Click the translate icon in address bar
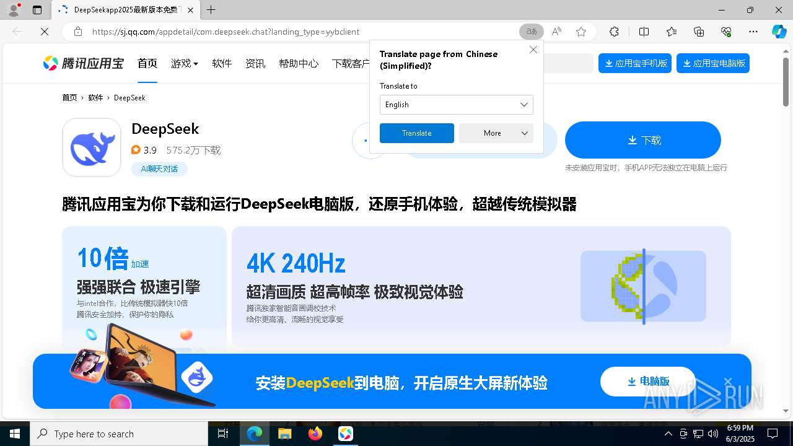 click(x=531, y=32)
